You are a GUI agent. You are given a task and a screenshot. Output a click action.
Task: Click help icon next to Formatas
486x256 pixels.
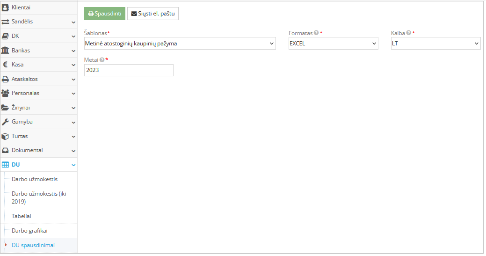point(316,33)
